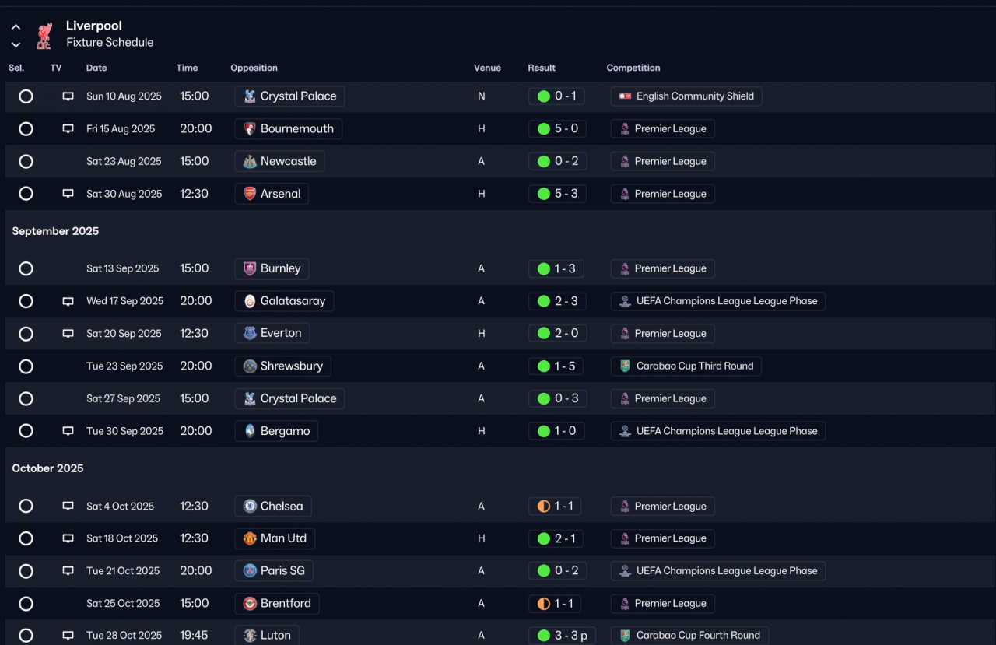Click the Carabao Cup icon in Shrewsbury row
Image resolution: width=996 pixels, height=645 pixels.
point(625,366)
